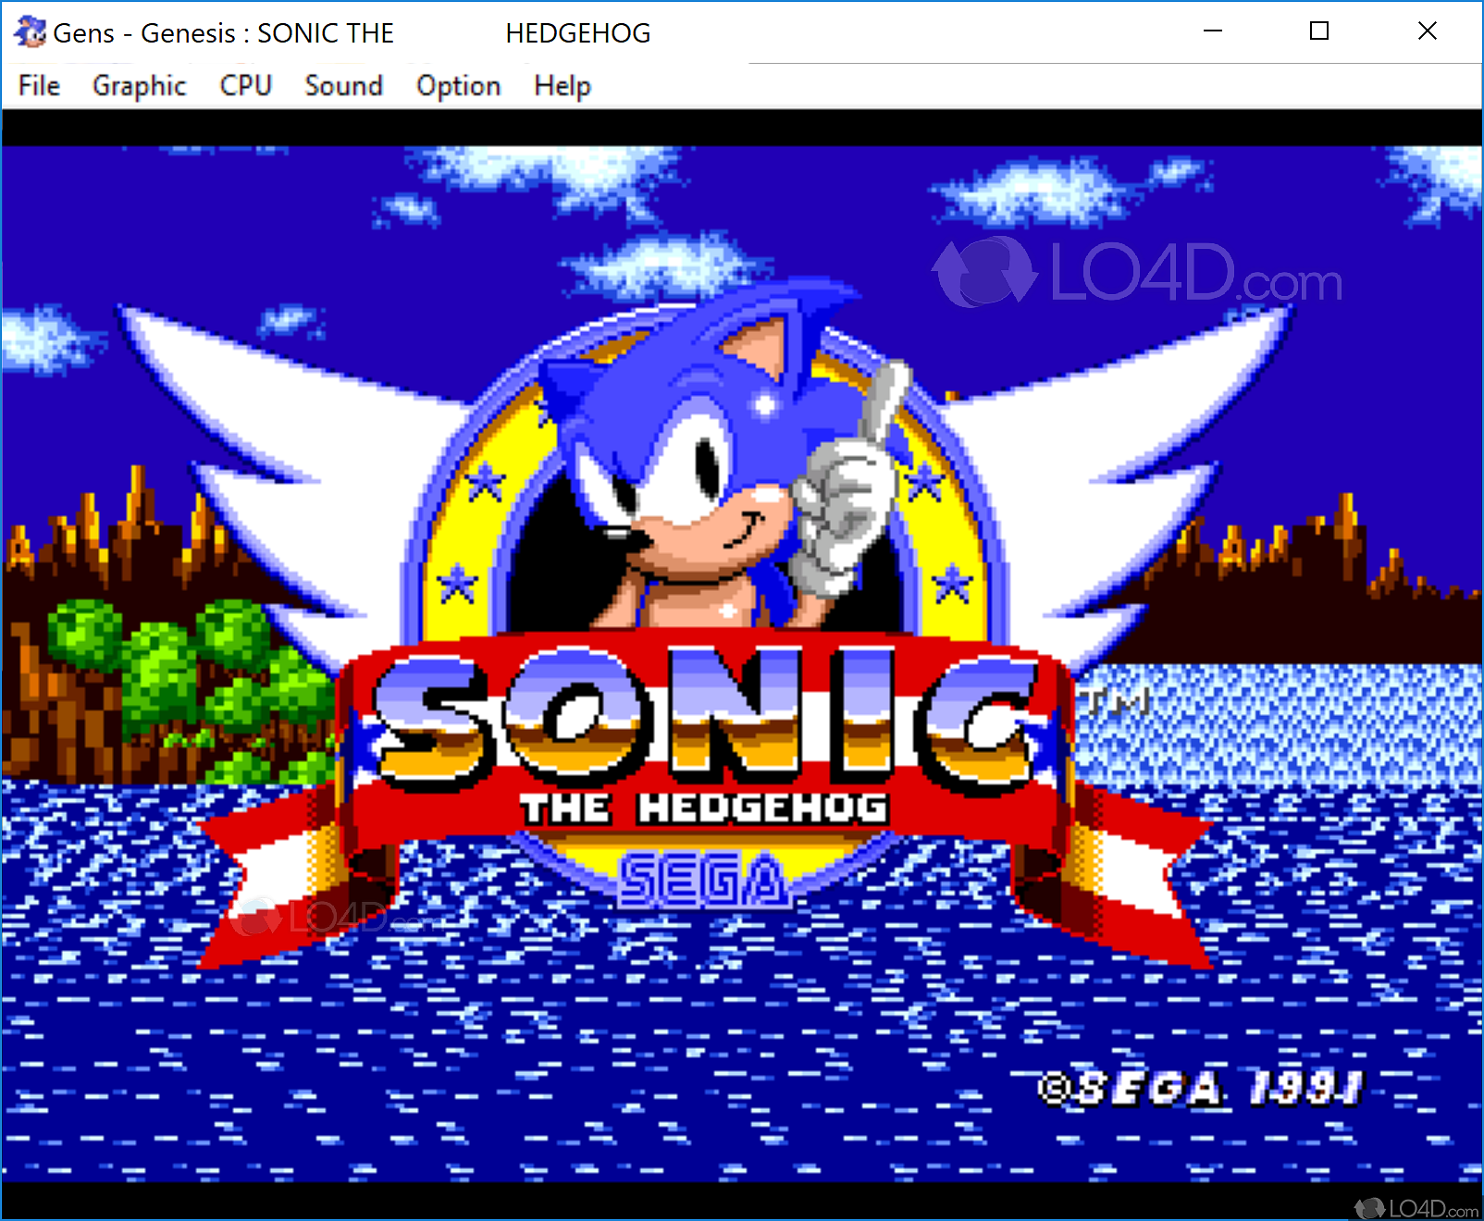Click the LO4D.com watermark in the sky
Viewport: 1484px width, 1221px height.
tap(1138, 273)
